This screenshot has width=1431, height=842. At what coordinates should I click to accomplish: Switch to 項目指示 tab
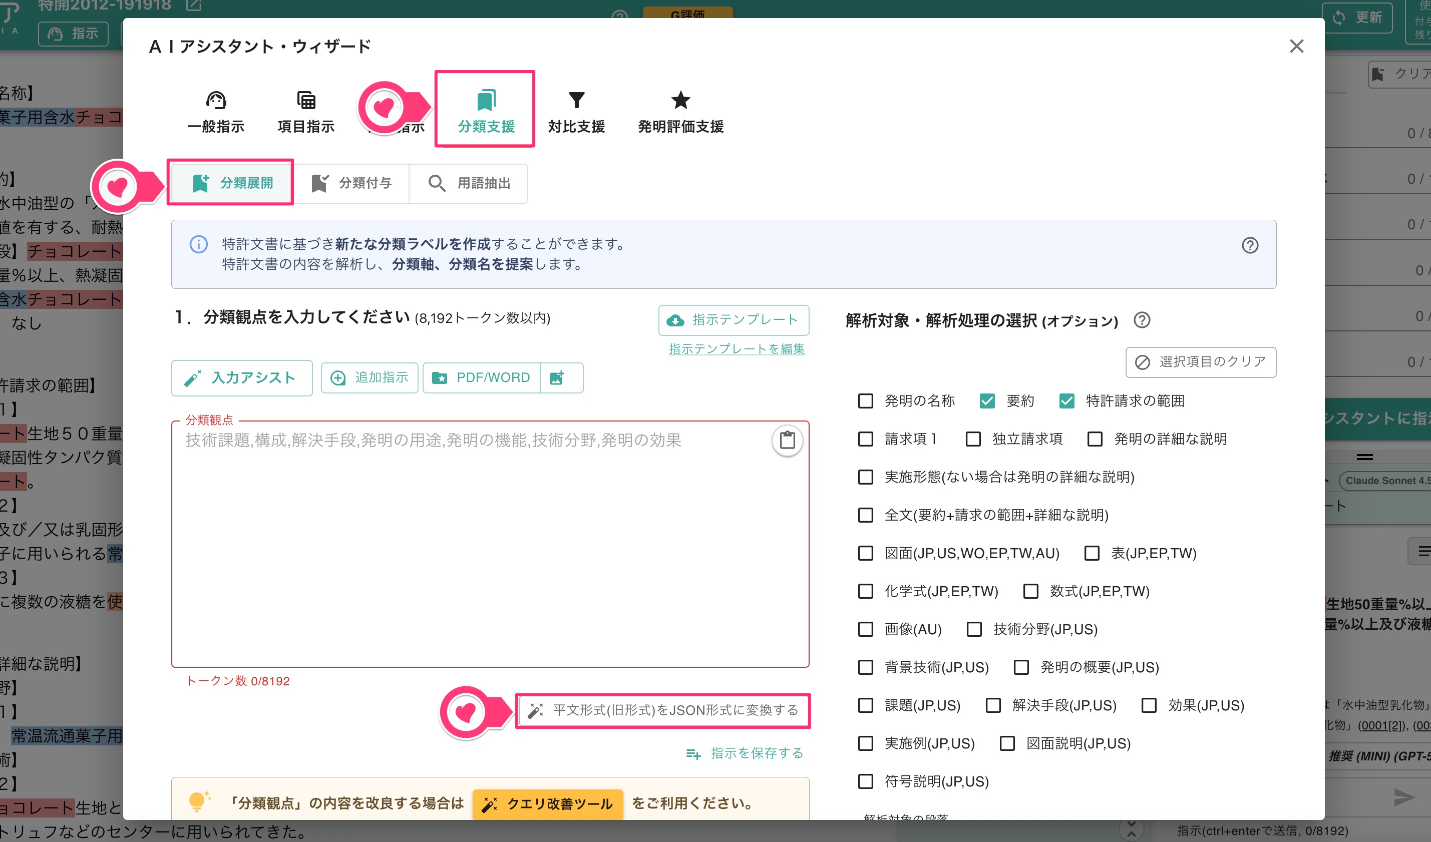pos(306,112)
